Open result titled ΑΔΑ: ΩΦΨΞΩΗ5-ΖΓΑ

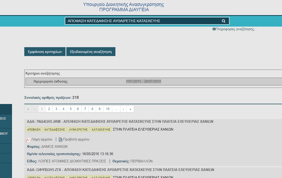[120, 170]
